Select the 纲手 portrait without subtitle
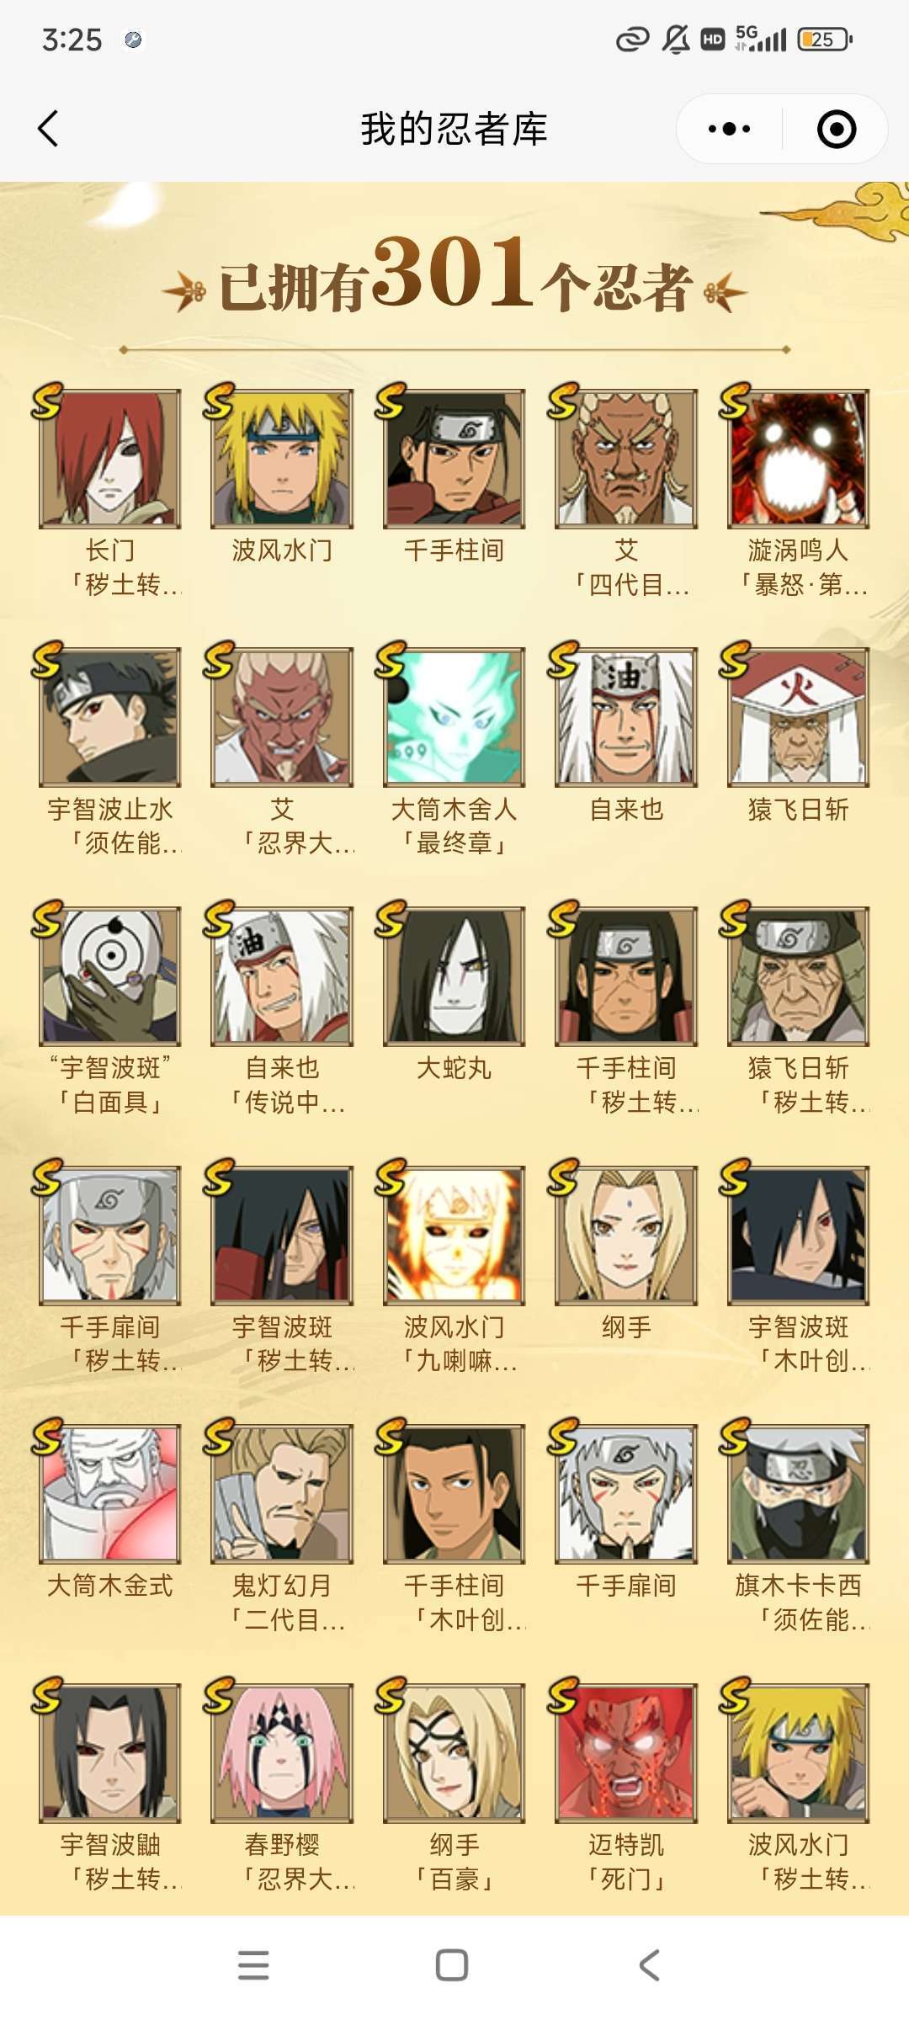Screen dimensions: 909x2020 (x=626, y=1236)
